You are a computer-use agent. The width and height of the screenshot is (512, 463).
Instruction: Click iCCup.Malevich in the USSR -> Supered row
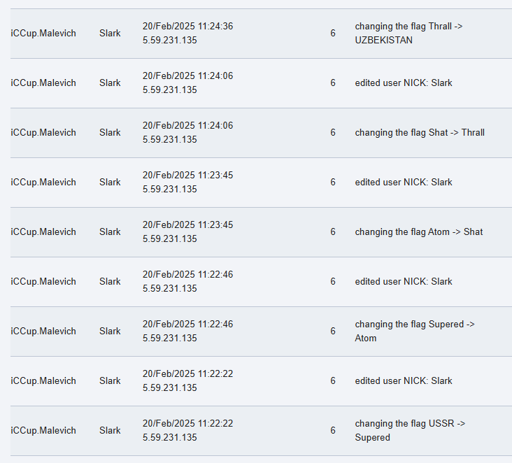pos(43,430)
